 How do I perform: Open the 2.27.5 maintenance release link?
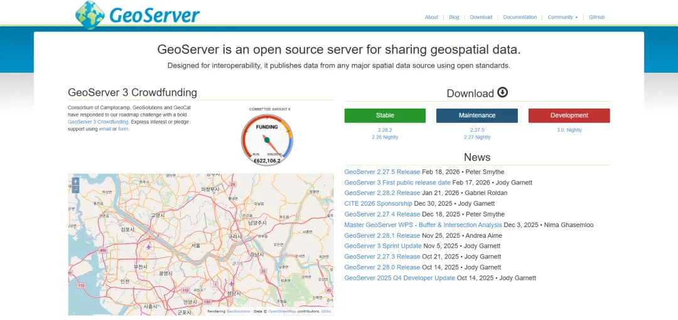(477, 130)
